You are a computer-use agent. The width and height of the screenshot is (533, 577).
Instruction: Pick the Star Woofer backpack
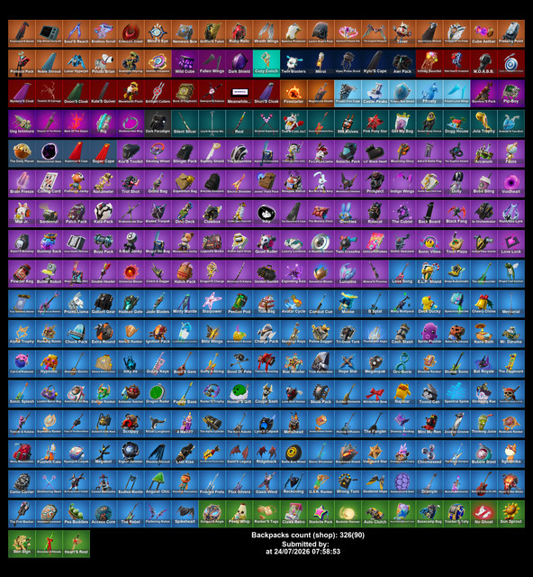click(x=294, y=364)
